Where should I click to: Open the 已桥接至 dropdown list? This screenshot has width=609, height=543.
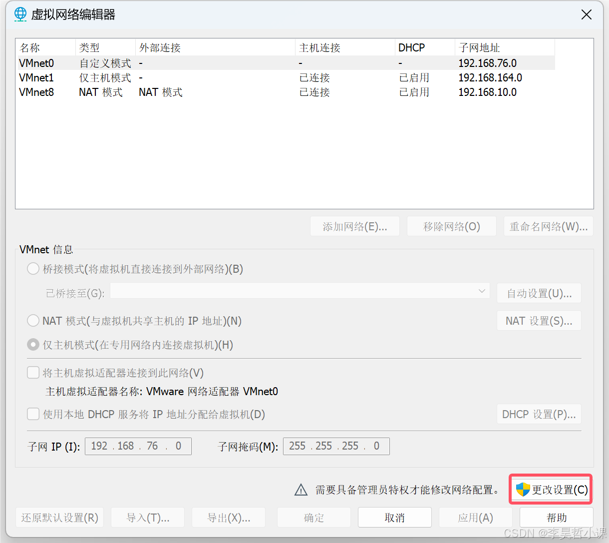point(481,291)
